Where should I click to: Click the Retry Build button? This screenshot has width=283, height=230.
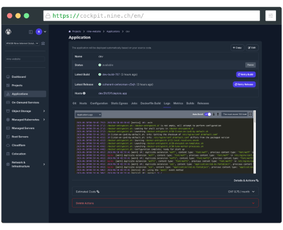click(246, 74)
